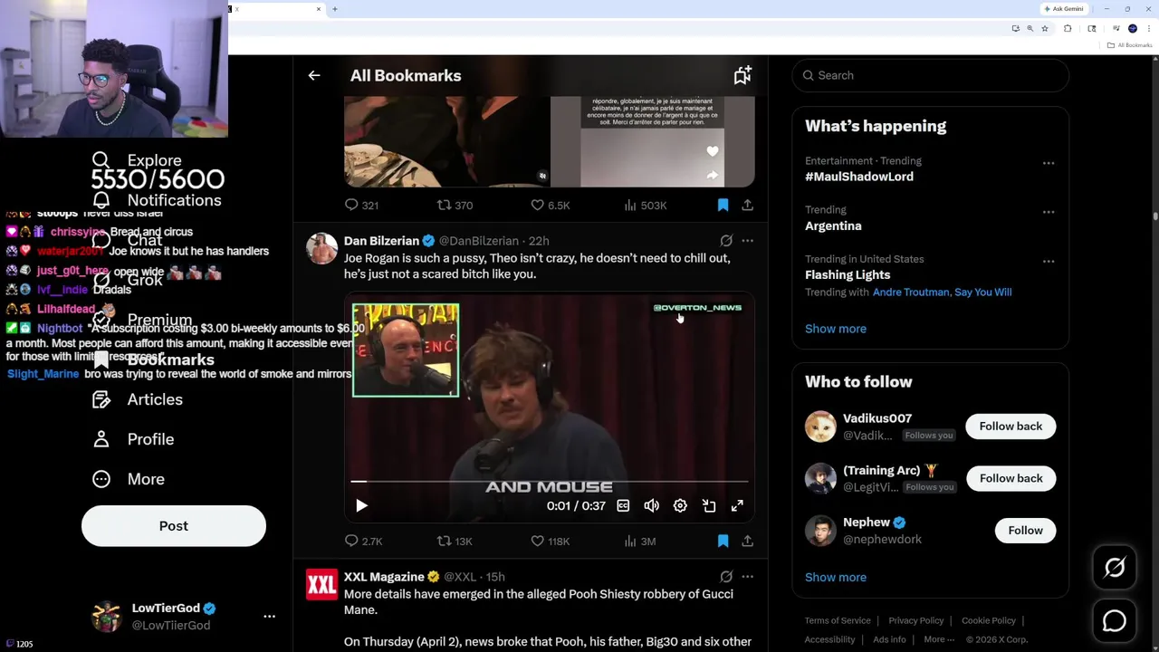Open options for the Flashing Lights trend
The image size is (1159, 652).
click(1049, 261)
